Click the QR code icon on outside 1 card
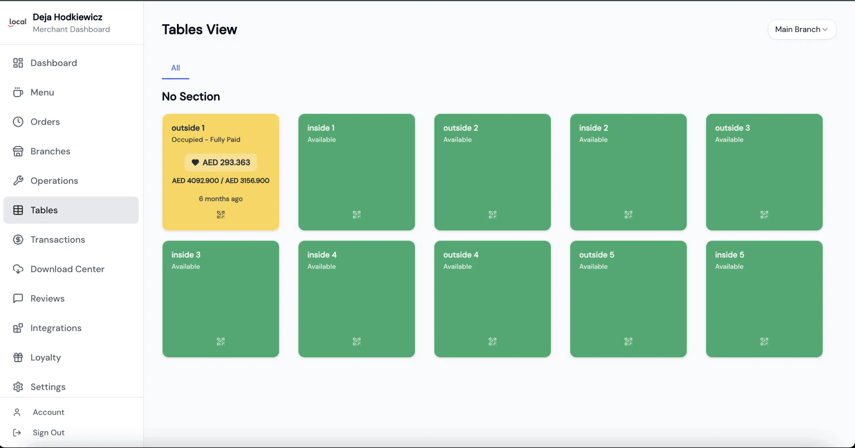Image resolution: width=855 pixels, height=448 pixels. 220,214
